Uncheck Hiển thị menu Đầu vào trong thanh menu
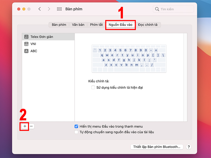The height and width of the screenshot is (158, 211). tap(76, 126)
